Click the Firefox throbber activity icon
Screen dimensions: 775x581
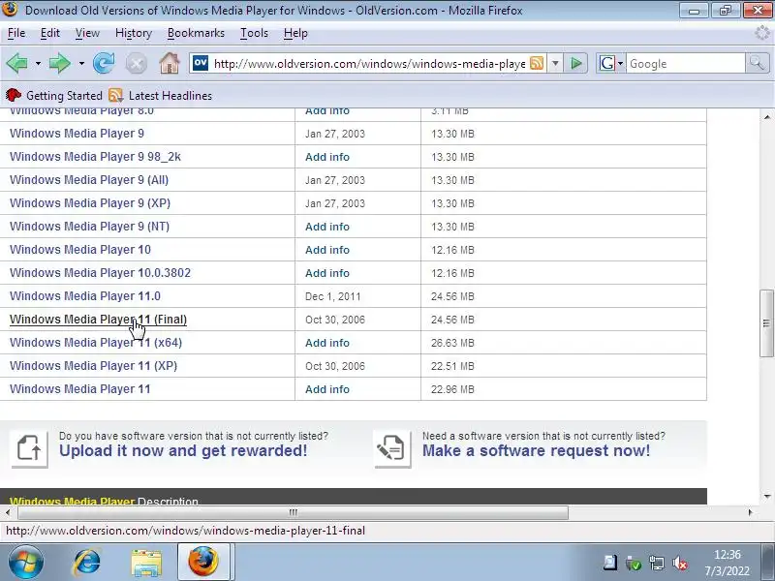tap(762, 33)
